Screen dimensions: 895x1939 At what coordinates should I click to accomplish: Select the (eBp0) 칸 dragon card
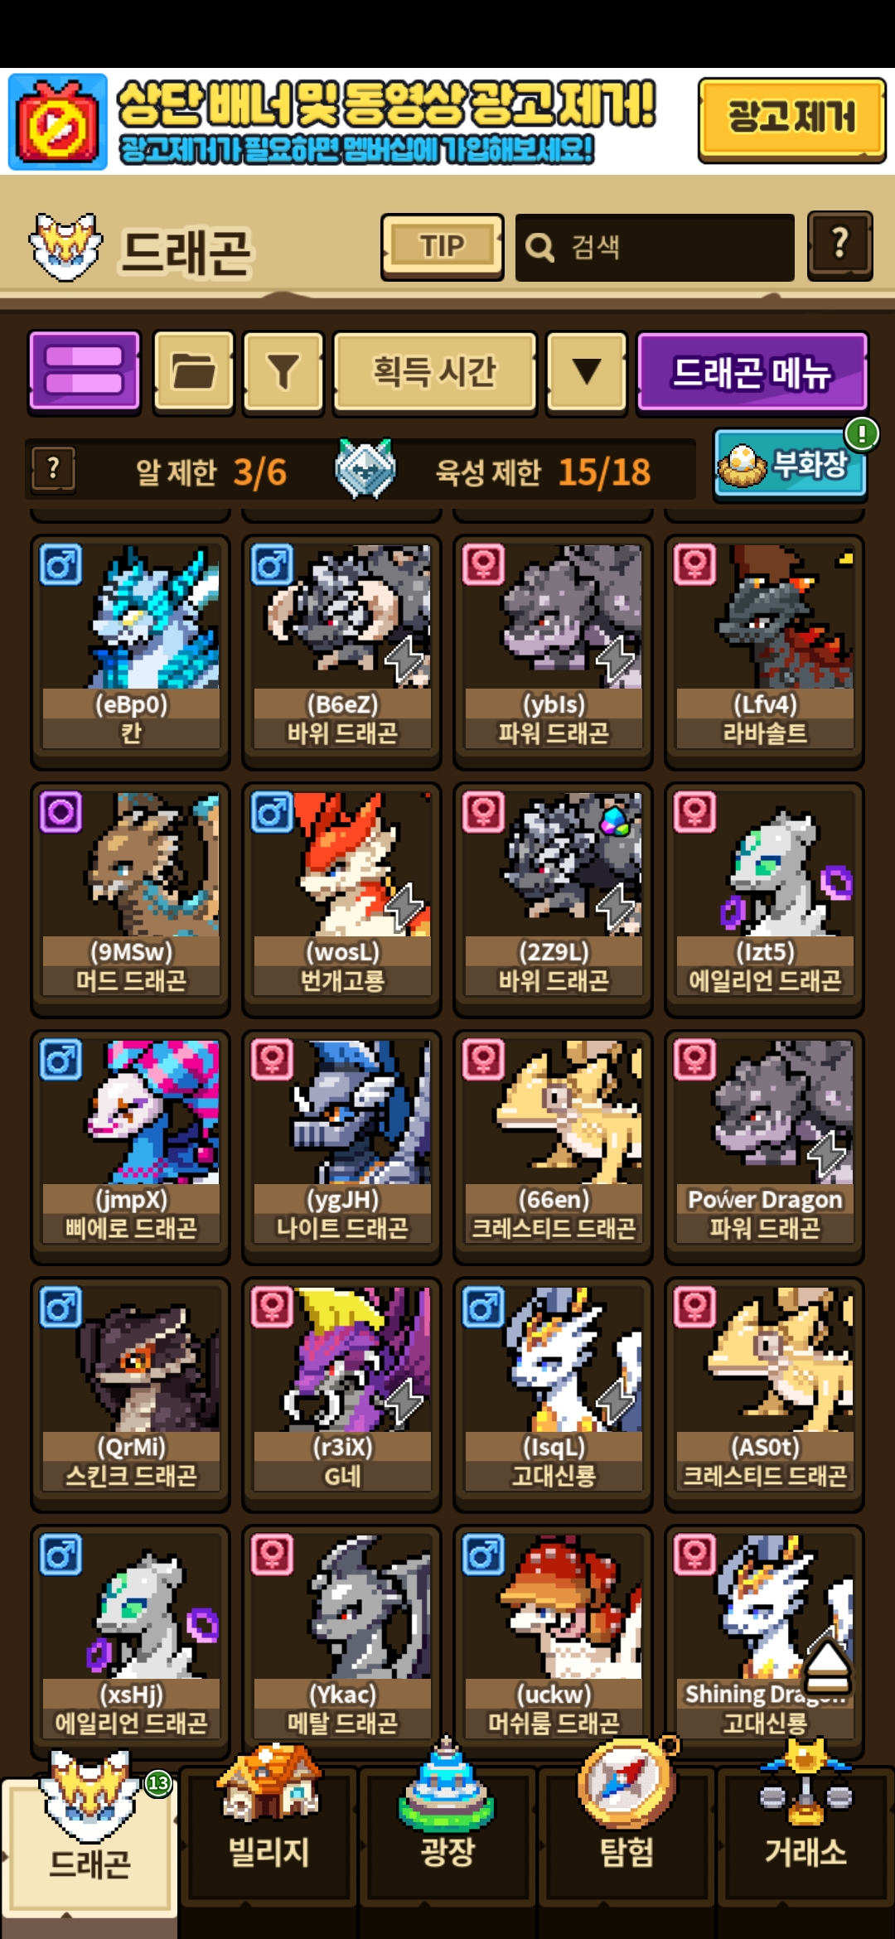tap(130, 651)
